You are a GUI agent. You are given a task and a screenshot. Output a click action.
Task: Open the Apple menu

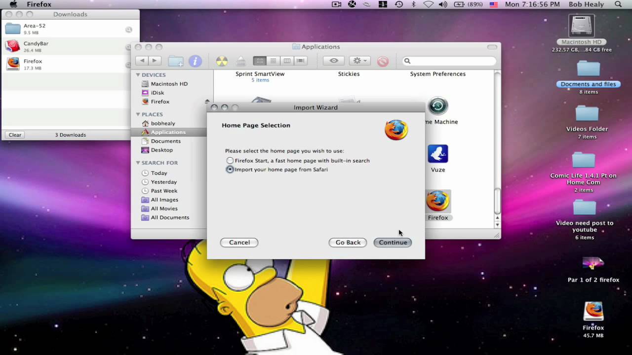[13, 4]
